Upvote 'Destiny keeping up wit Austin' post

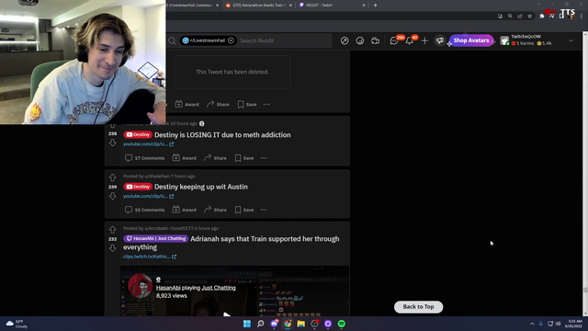(112, 177)
